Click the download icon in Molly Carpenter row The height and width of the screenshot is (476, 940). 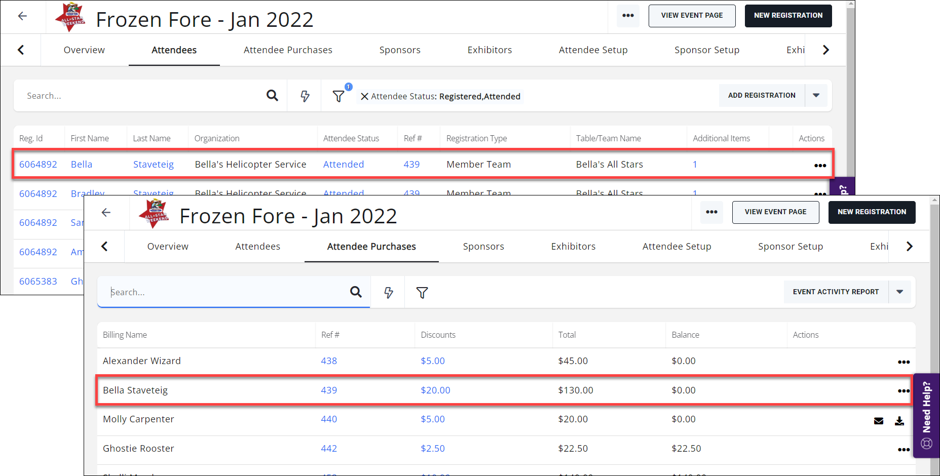[x=899, y=421]
